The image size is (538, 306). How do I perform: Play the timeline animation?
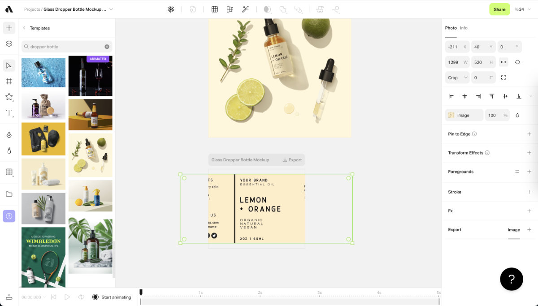tap(67, 297)
